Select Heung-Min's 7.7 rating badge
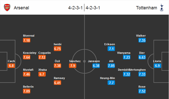This screenshot has width=169, height=99. [111, 83]
